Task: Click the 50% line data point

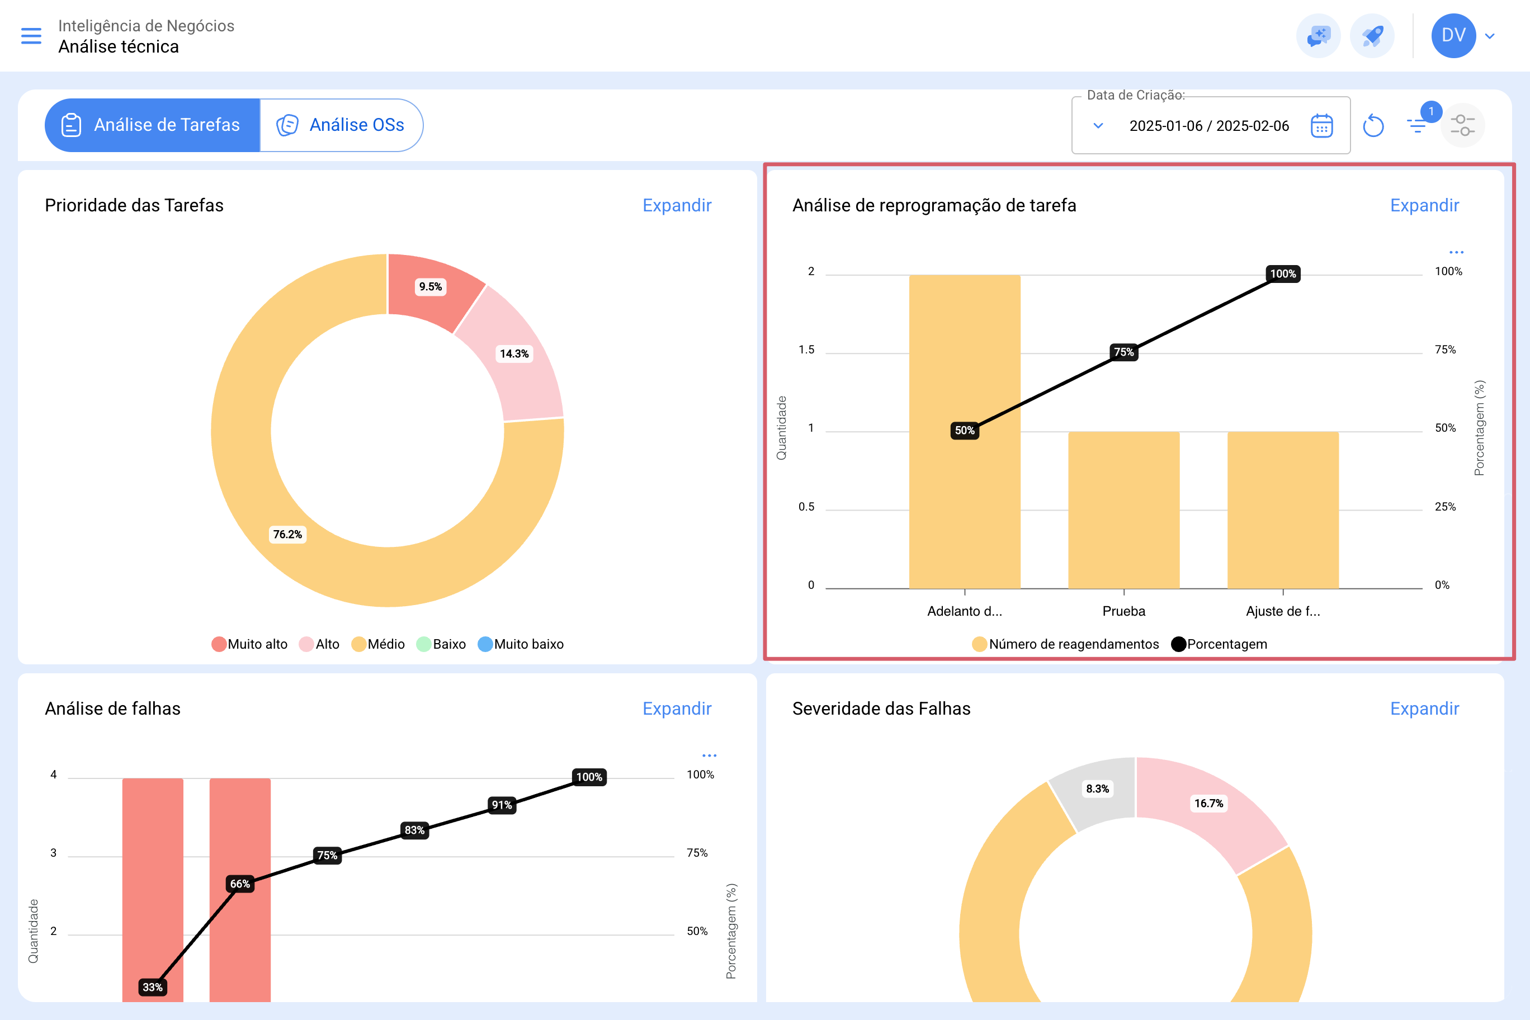Action: click(x=965, y=431)
